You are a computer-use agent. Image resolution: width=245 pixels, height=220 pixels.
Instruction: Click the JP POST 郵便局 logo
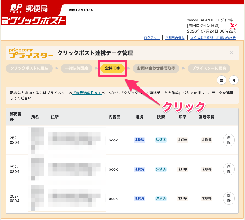click(29, 9)
